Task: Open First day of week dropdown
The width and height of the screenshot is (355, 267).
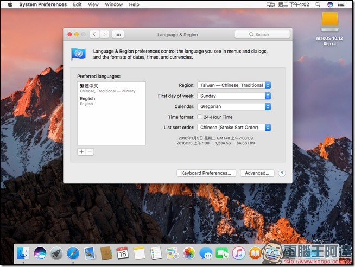Action: (234, 96)
